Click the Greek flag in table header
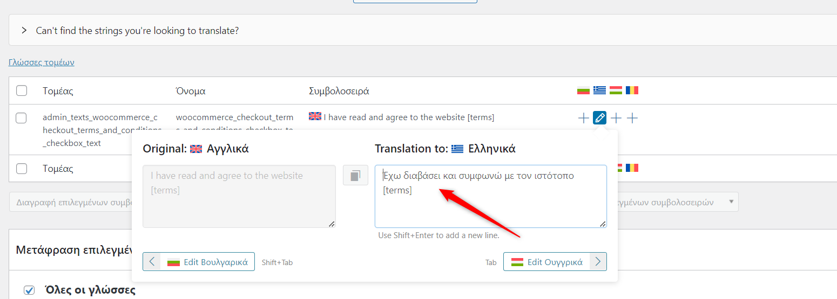Image resolution: width=837 pixels, height=299 pixels. click(x=599, y=90)
